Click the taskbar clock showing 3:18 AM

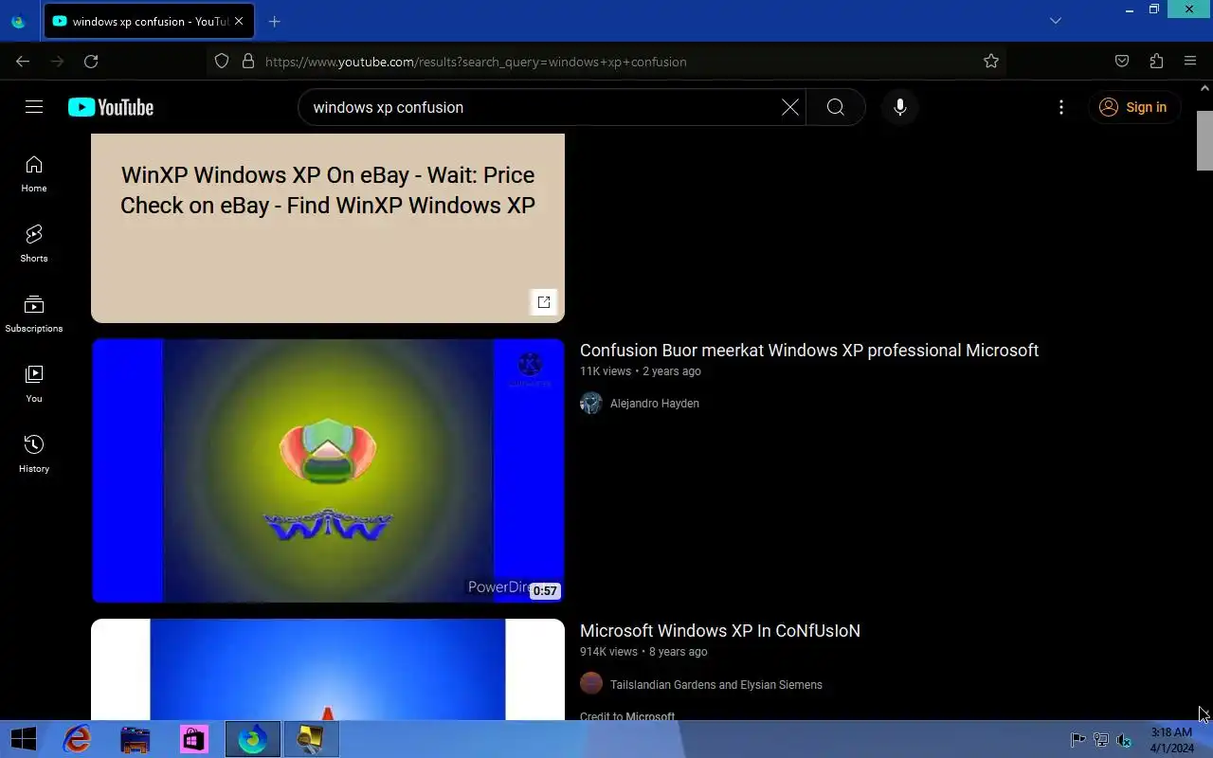point(1171,740)
